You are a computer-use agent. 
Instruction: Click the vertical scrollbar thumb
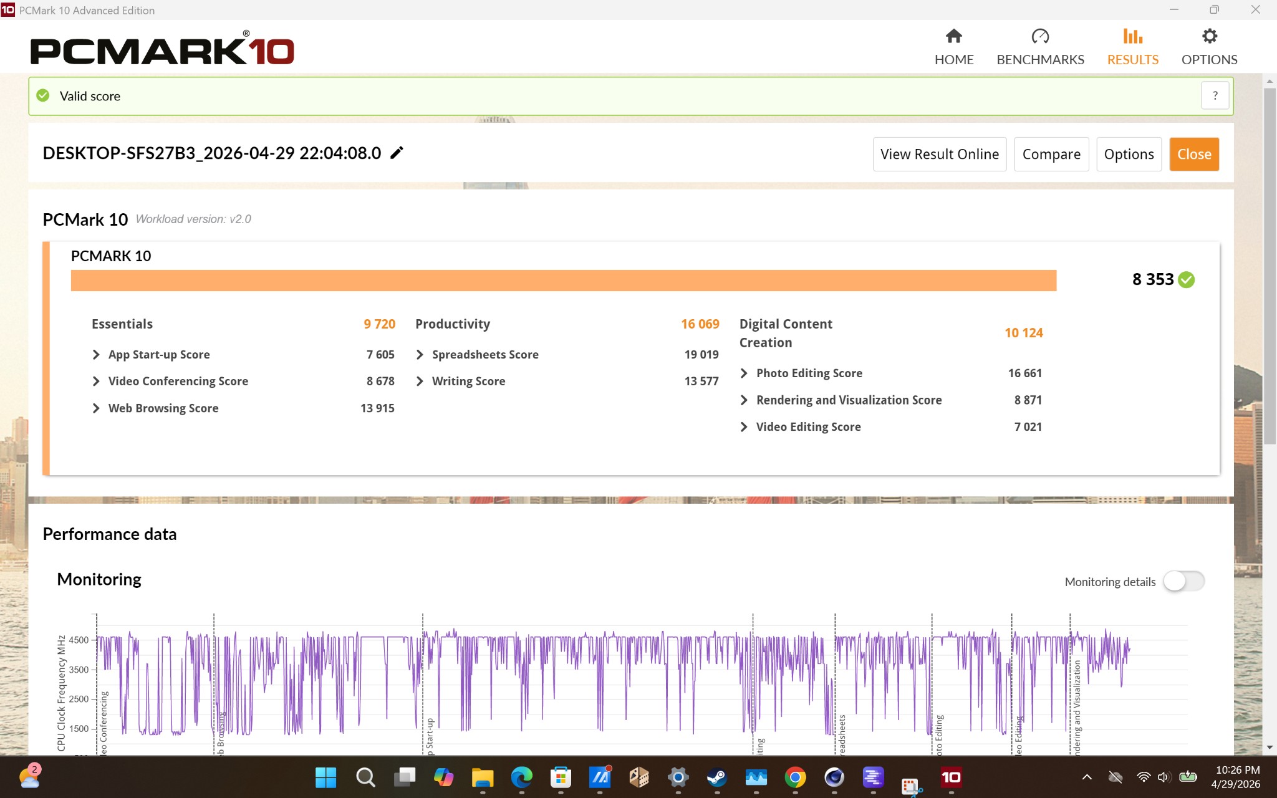tap(1270, 266)
